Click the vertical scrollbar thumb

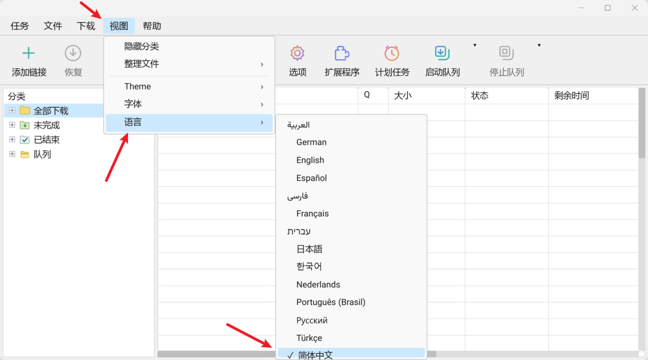(x=642, y=123)
